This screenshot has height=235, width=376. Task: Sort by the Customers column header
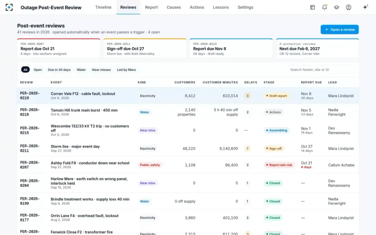pyautogui.click(x=185, y=82)
